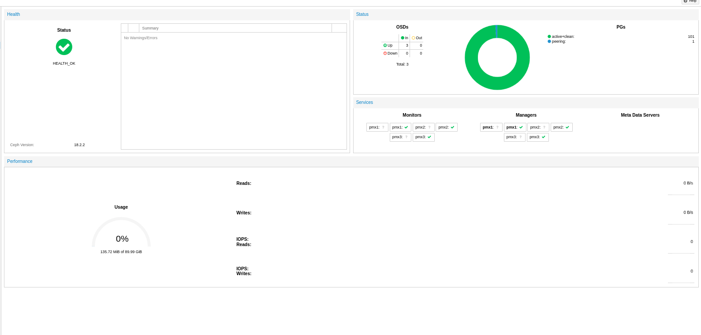Image resolution: width=701 pixels, height=335 pixels.
Task: Click Monitors pmx2 box with question mark
Action: click(x=423, y=127)
